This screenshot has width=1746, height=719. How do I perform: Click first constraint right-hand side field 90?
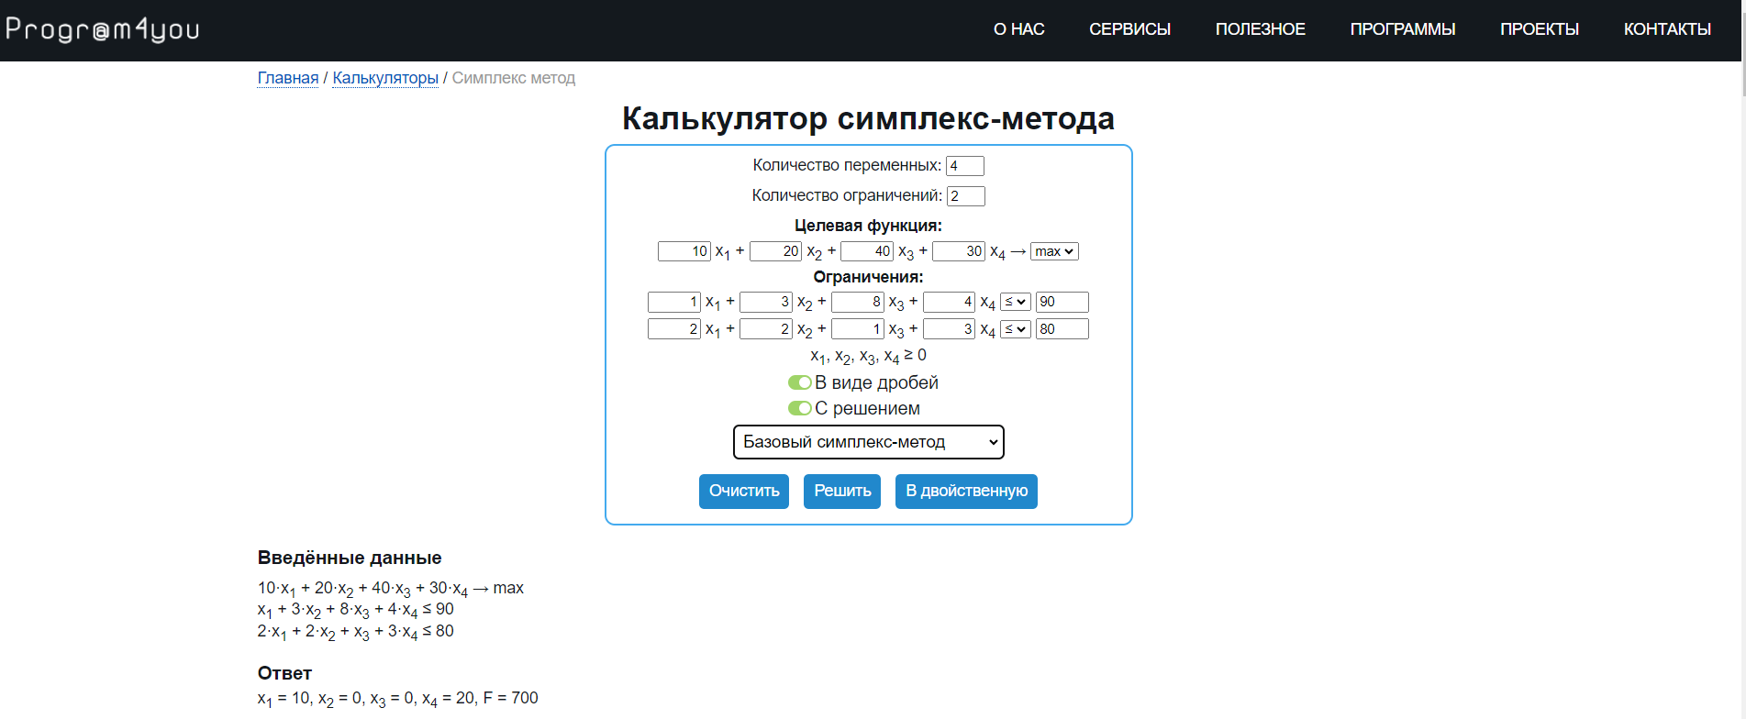tap(1062, 302)
